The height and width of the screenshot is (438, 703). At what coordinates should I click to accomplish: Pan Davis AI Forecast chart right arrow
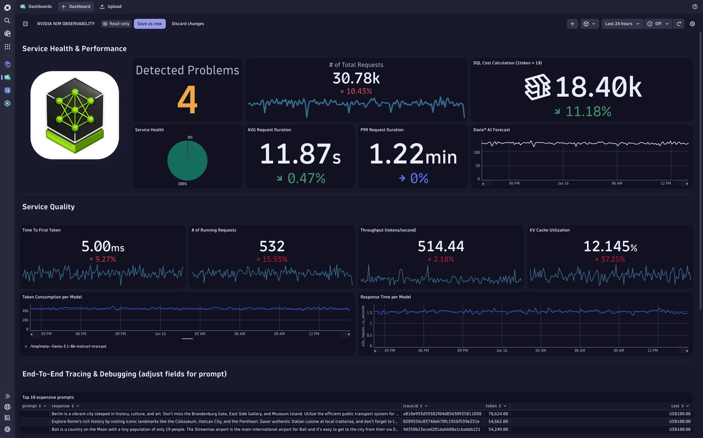(x=687, y=184)
